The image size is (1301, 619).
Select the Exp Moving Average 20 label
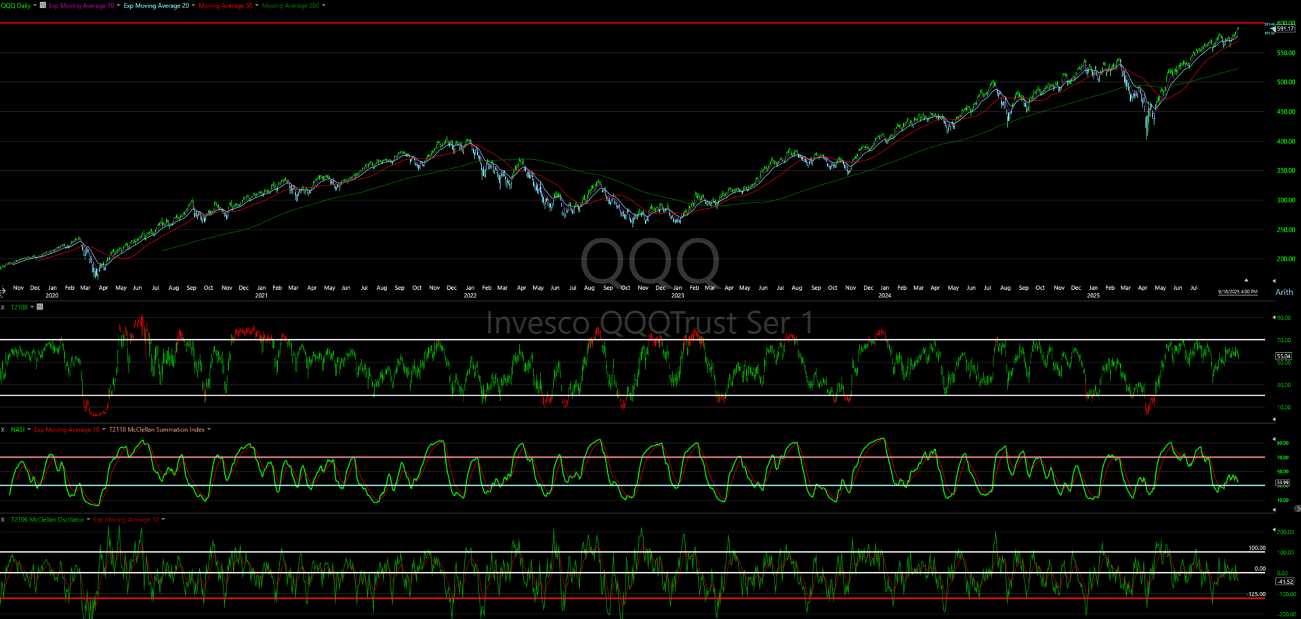click(x=157, y=5)
